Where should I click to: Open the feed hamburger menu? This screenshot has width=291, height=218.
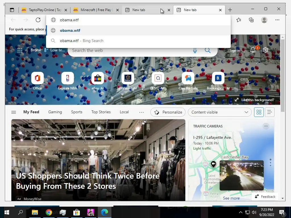click(x=14, y=112)
